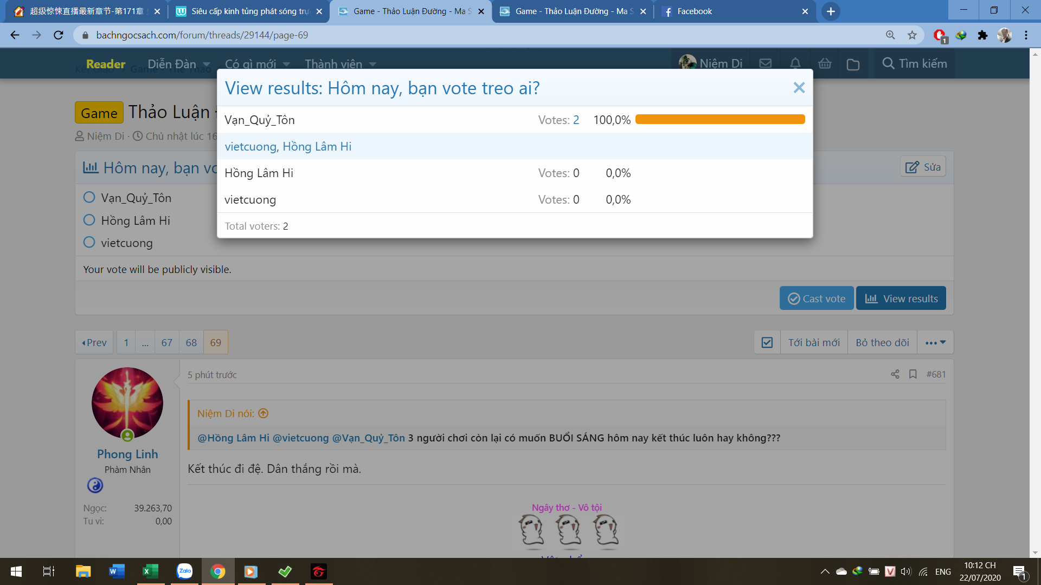Select Hồng Lâm Hi poll option

[89, 220]
